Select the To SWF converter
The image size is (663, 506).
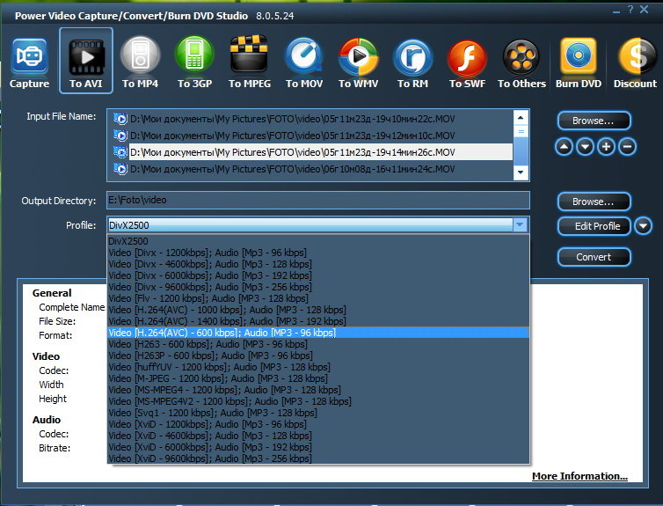(x=467, y=62)
